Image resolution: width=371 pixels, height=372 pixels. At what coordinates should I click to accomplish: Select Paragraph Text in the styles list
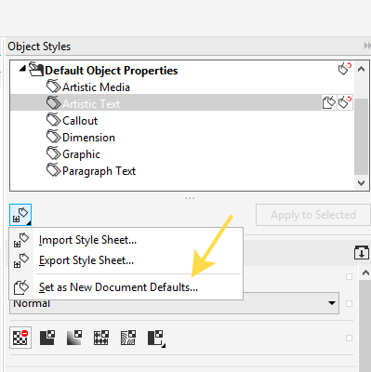99,171
